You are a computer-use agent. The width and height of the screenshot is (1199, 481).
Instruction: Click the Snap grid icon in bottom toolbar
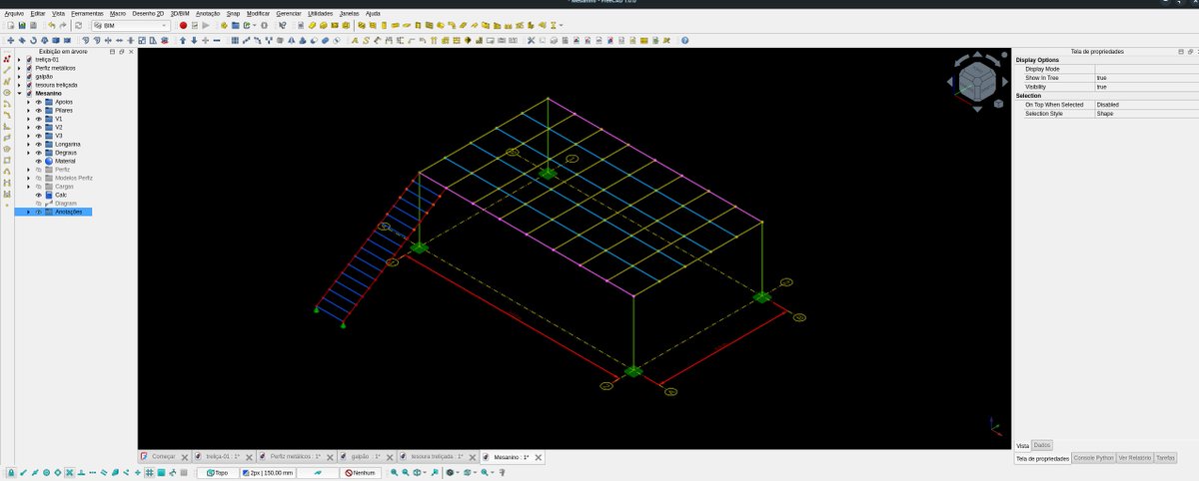tap(150, 472)
